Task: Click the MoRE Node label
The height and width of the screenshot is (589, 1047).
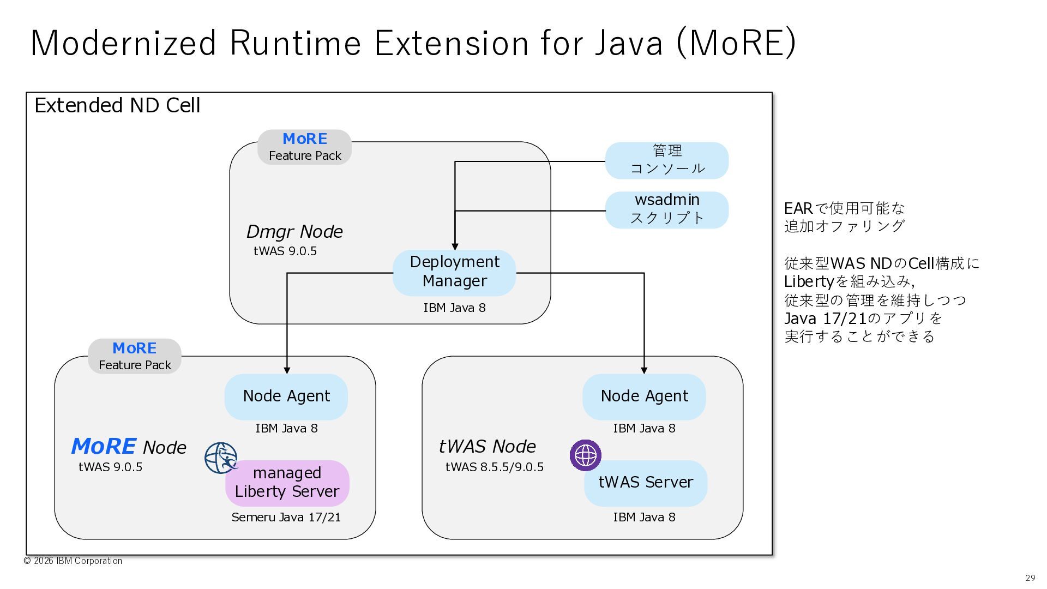Action: tap(129, 447)
